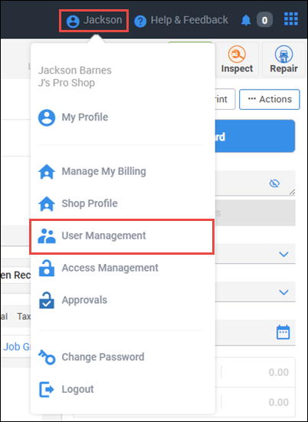
Task: Click the Jackson profile avatar icon
Action: (73, 21)
